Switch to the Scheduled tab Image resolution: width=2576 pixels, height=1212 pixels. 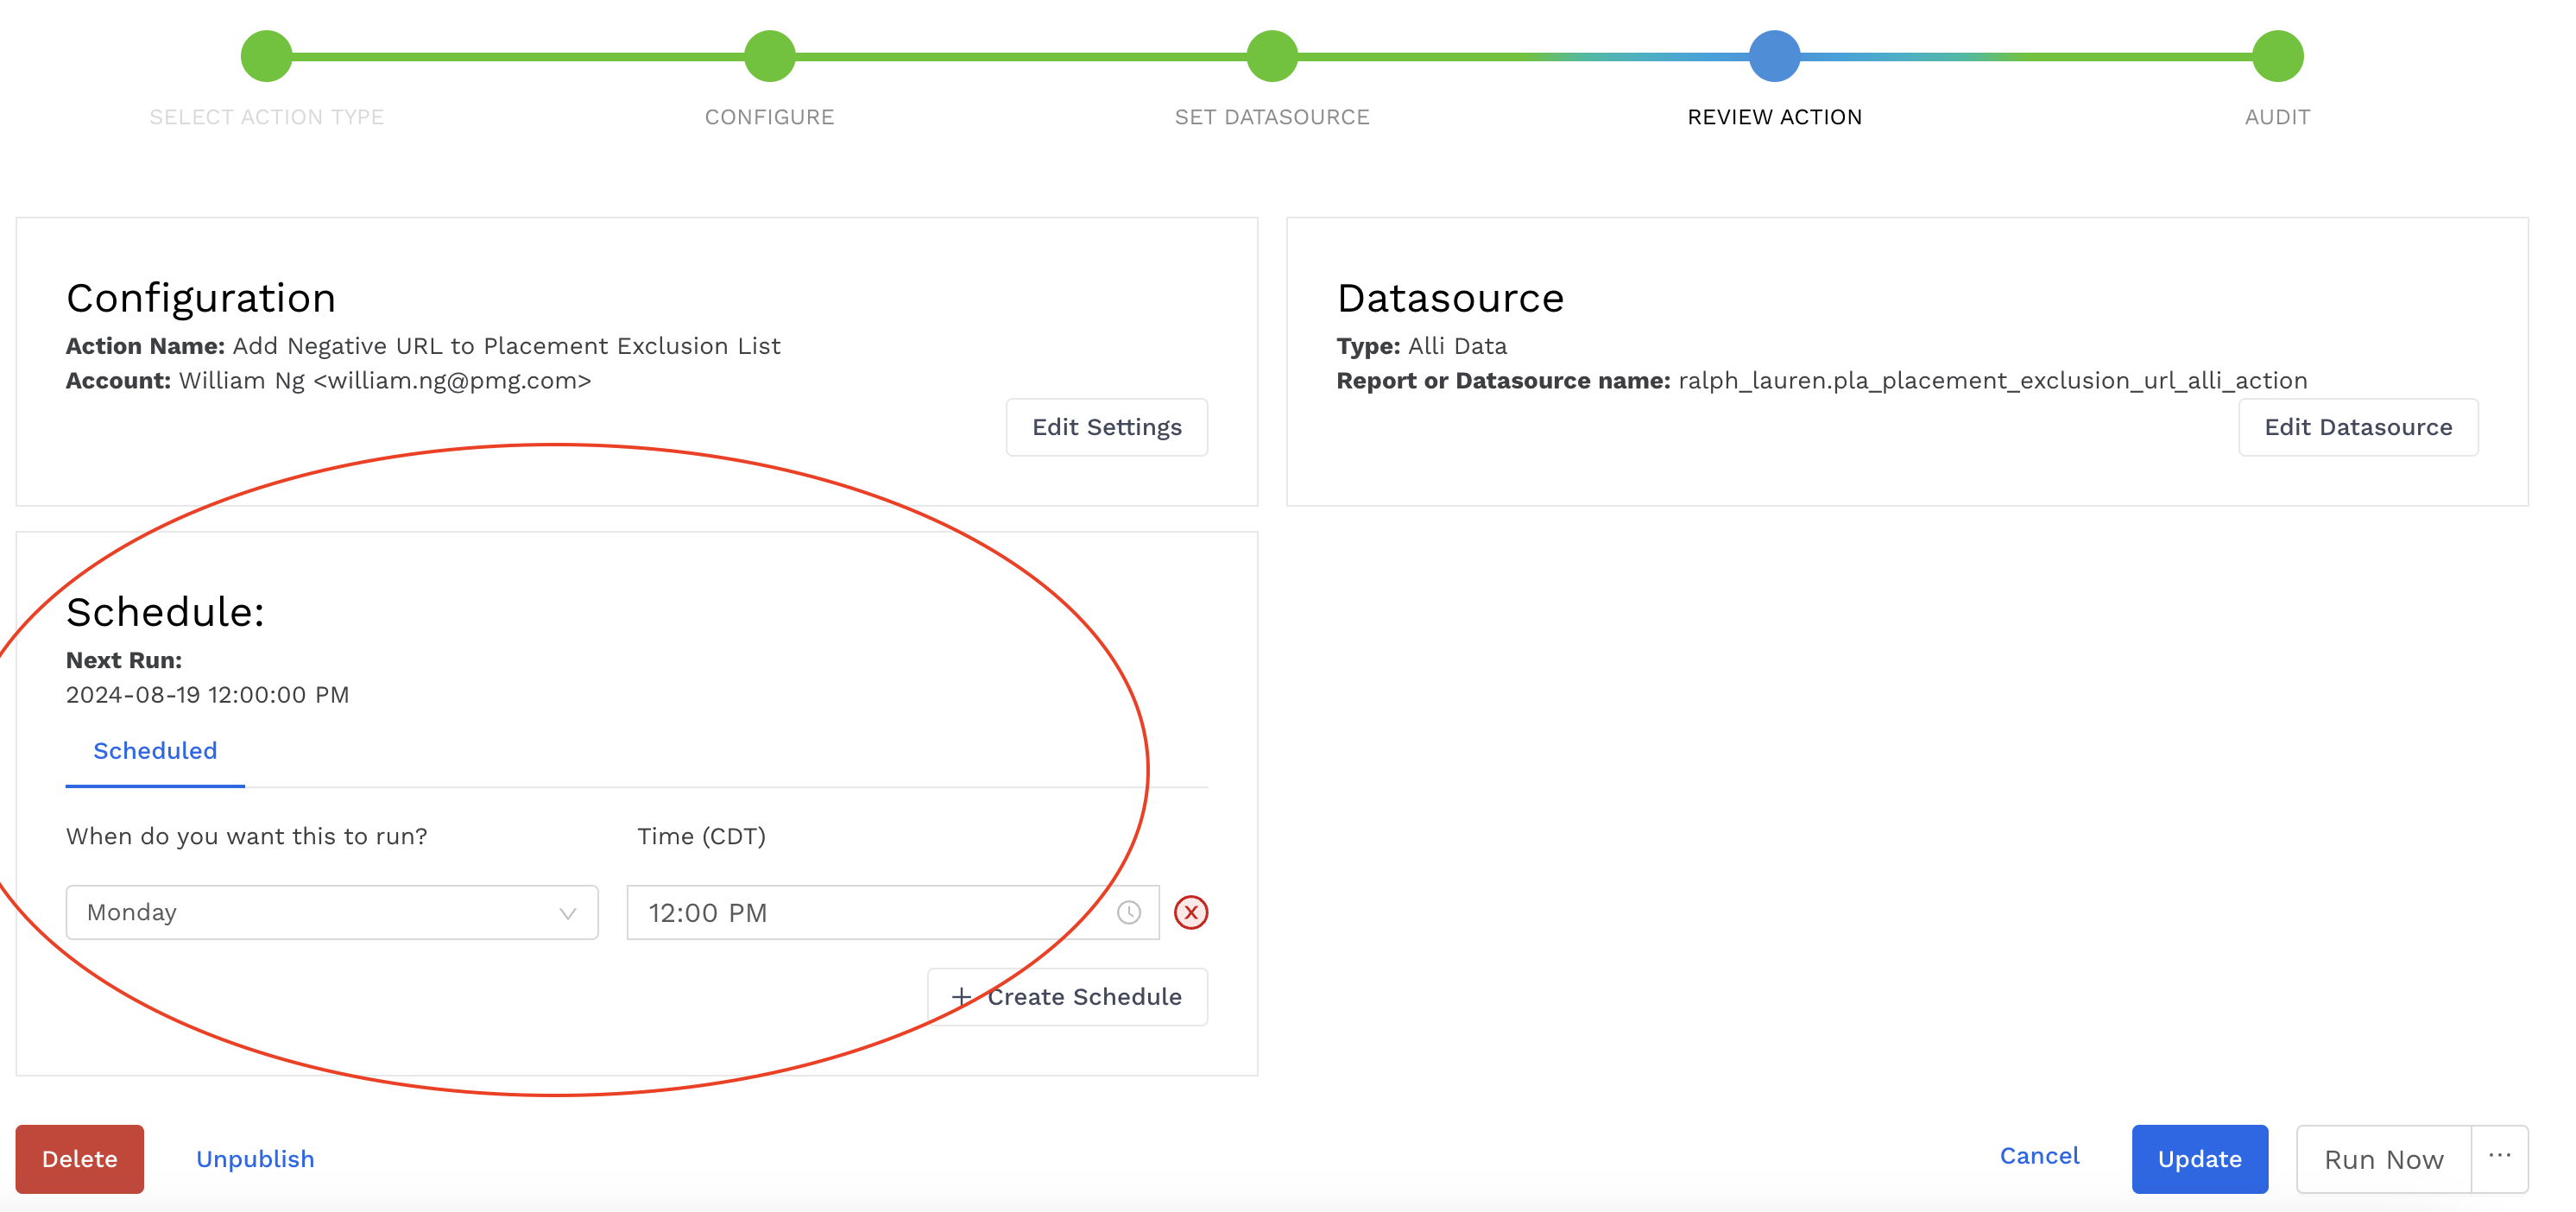155,751
